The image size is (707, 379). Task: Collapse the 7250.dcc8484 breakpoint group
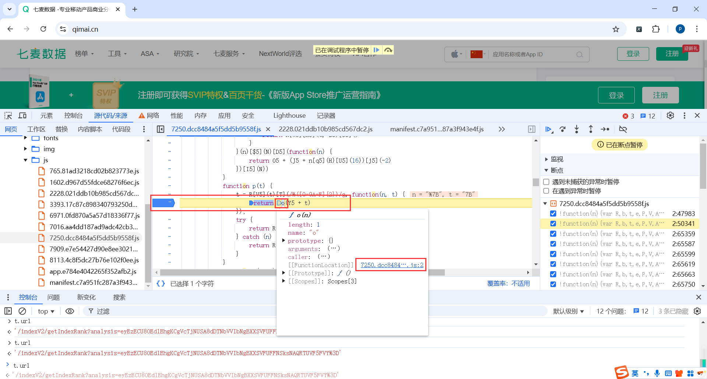[545, 204]
